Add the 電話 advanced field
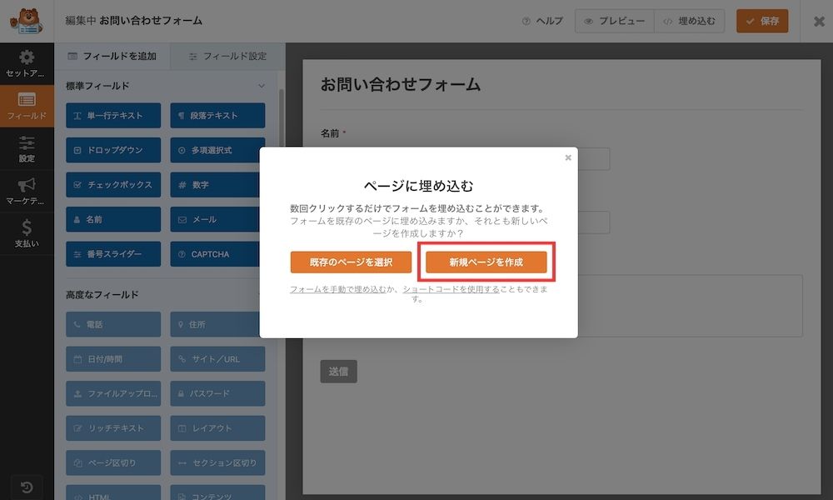 [x=113, y=324]
